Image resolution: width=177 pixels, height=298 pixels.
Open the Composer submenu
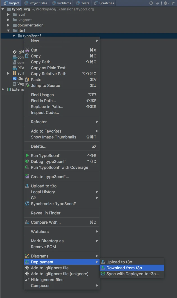click(62, 286)
